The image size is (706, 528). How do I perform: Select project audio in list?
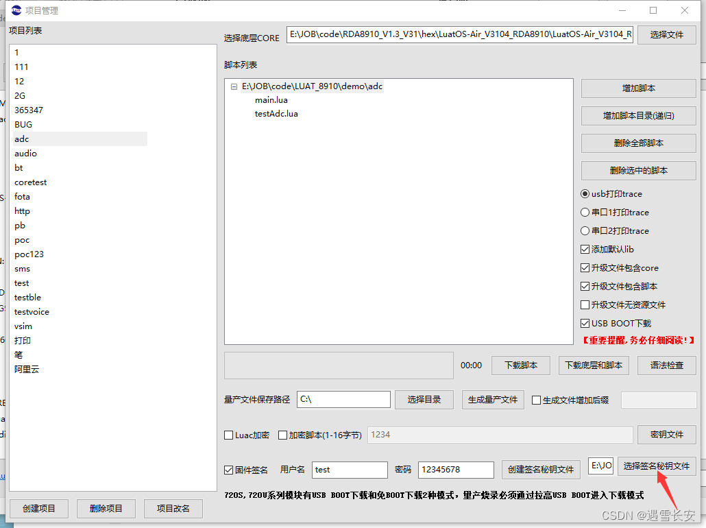click(x=25, y=153)
